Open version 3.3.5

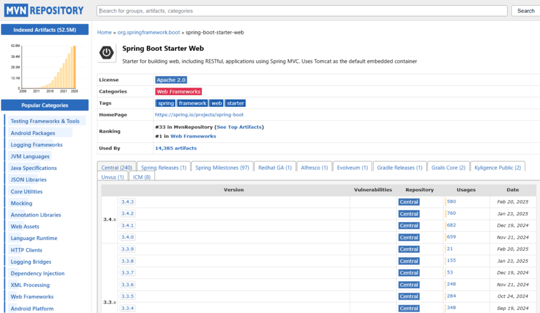point(128,296)
